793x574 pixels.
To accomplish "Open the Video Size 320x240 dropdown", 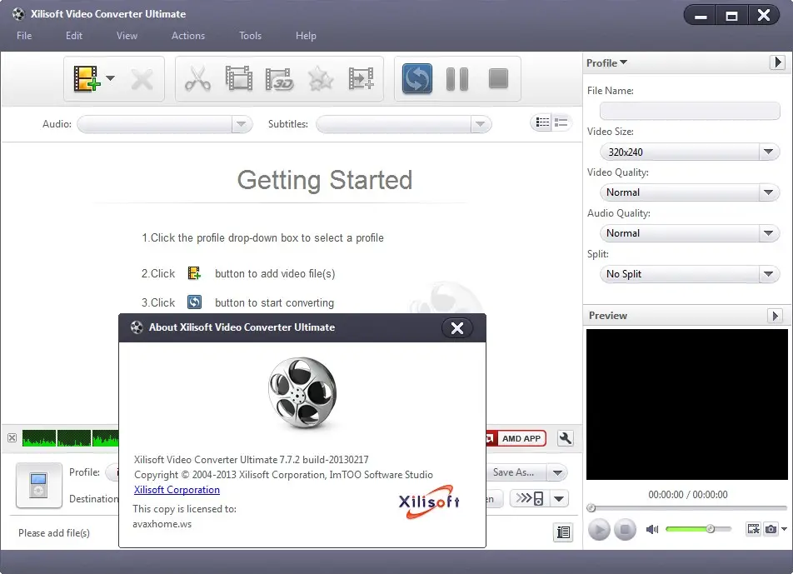I will [x=690, y=152].
